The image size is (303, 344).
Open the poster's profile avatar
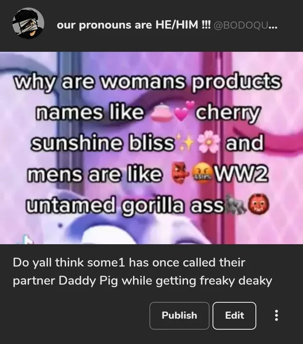28,24
